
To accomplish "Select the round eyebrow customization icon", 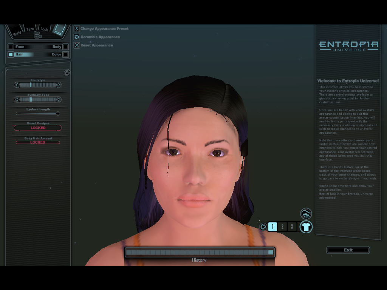I will 306,213.
